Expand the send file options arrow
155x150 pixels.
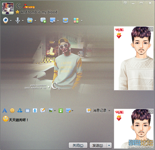35,20
